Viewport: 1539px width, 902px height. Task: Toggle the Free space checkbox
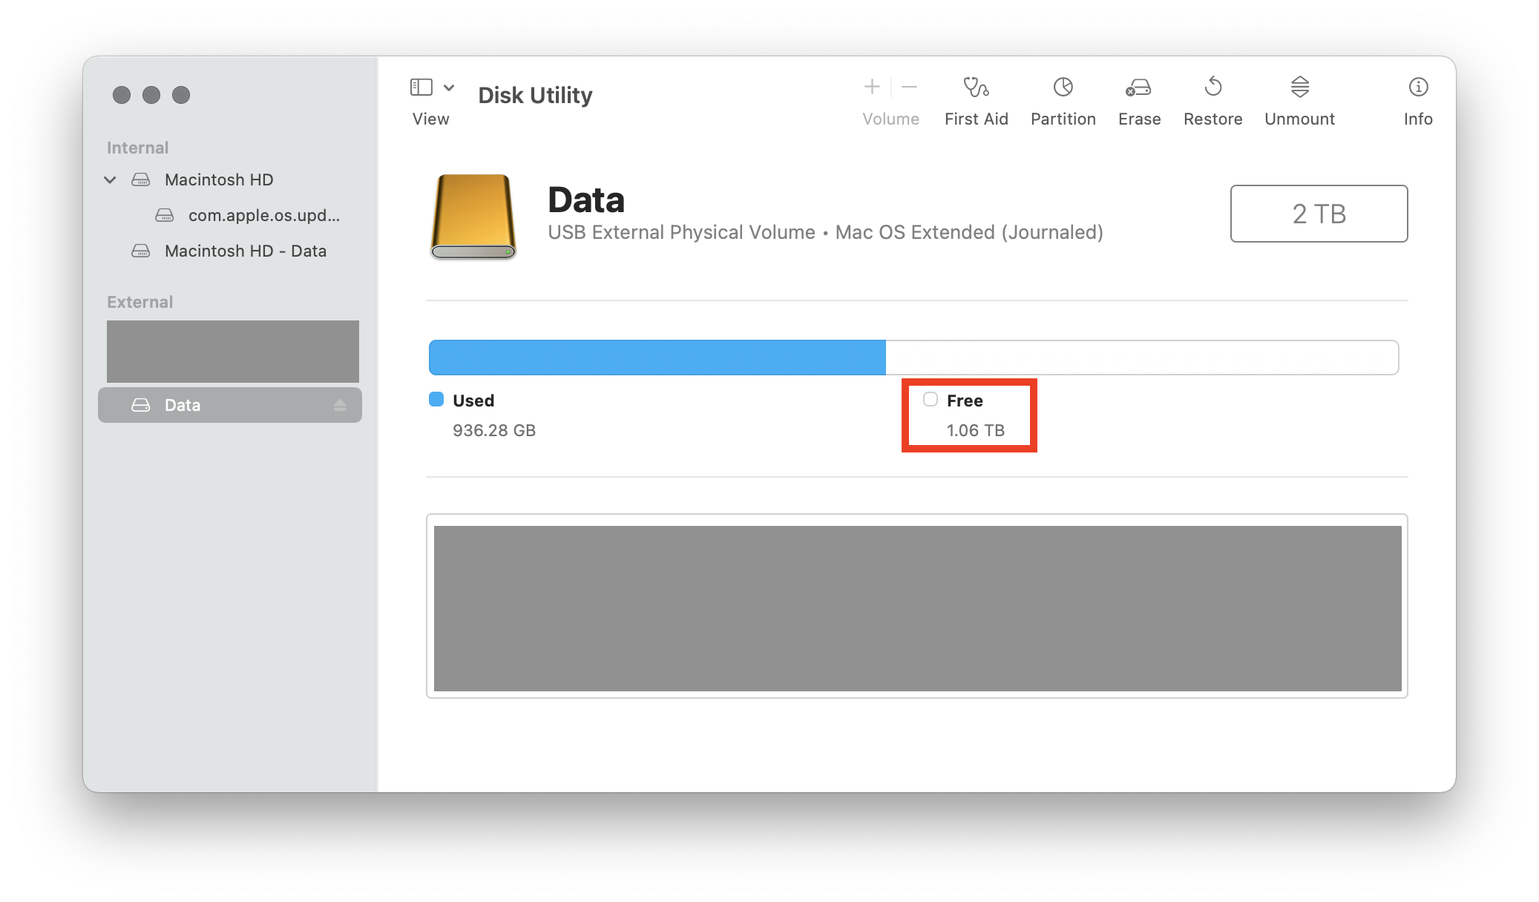tap(930, 398)
